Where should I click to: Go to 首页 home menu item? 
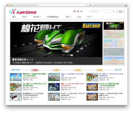point(14,17)
